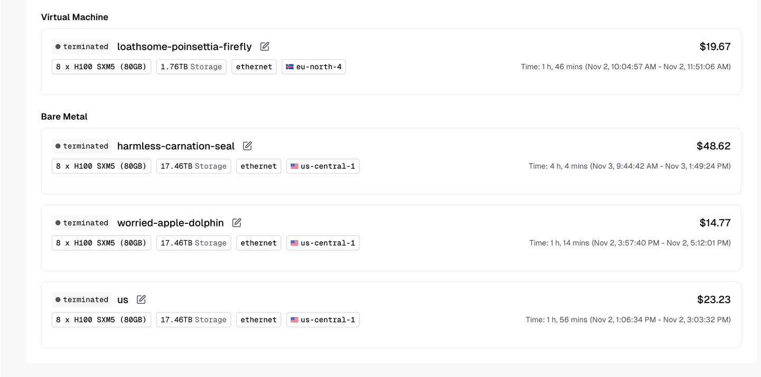This screenshot has height=377, width=761.
Task: Click US flag on worried-apple-dolphin region badge
Action: point(294,243)
